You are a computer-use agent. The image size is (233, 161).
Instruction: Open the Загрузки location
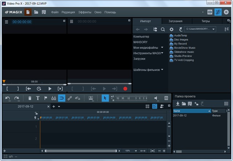click(x=139, y=59)
